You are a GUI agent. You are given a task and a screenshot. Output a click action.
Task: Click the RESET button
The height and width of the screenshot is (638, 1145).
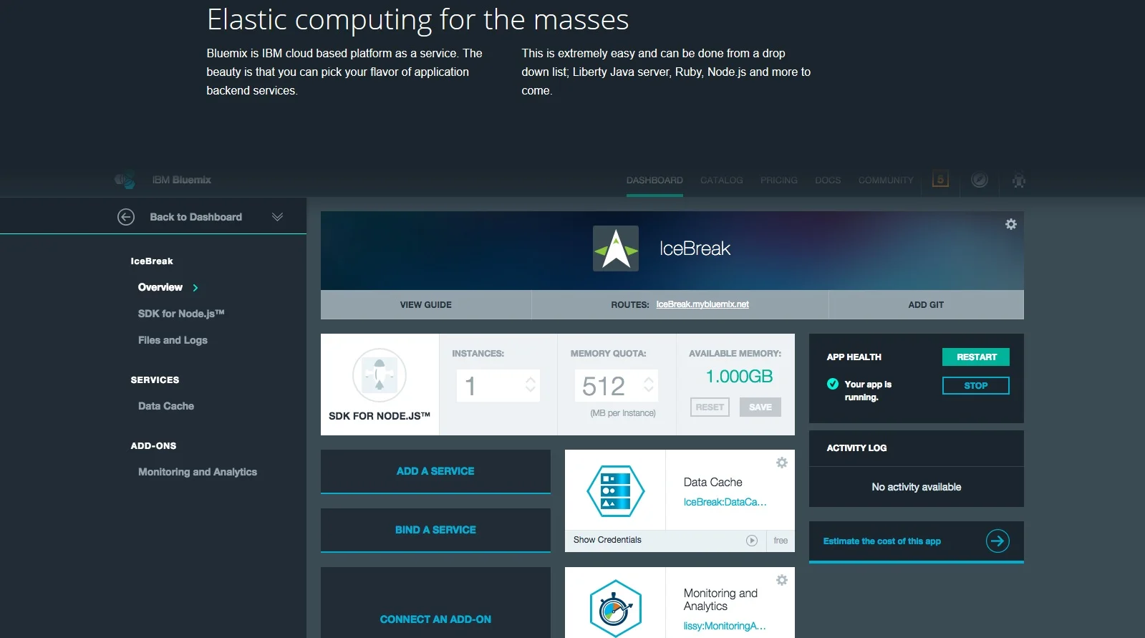click(x=710, y=407)
